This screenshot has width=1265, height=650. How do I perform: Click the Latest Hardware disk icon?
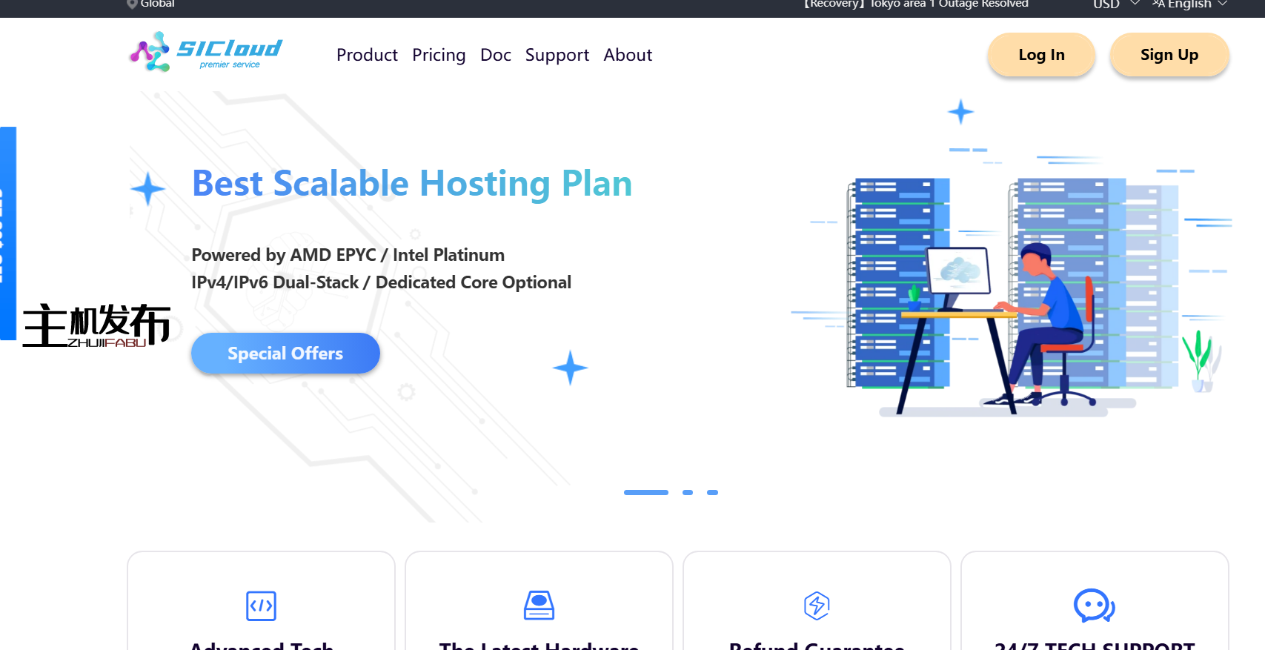coord(539,606)
